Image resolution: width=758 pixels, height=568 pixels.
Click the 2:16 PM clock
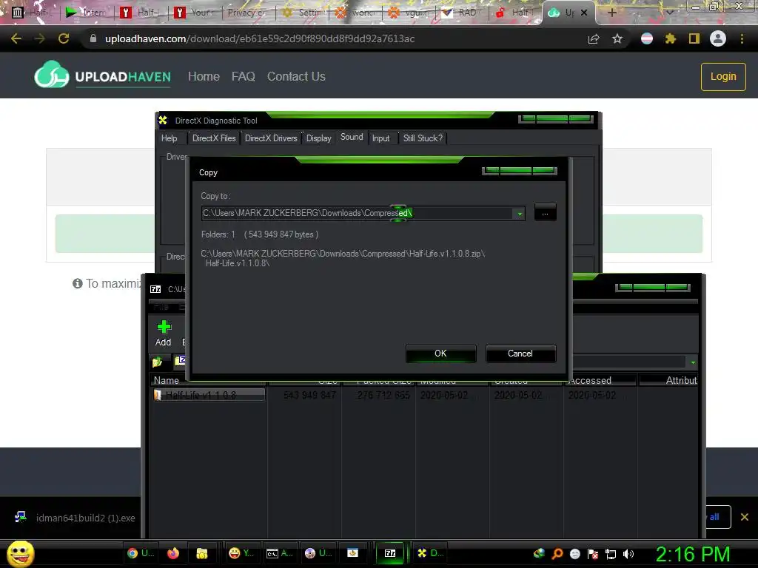[693, 554]
